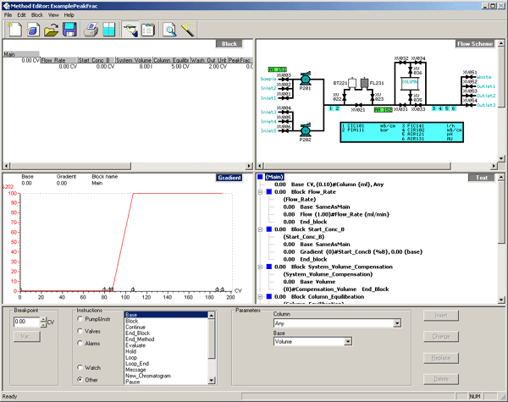Create a new method with the blank page icon

click(x=14, y=30)
